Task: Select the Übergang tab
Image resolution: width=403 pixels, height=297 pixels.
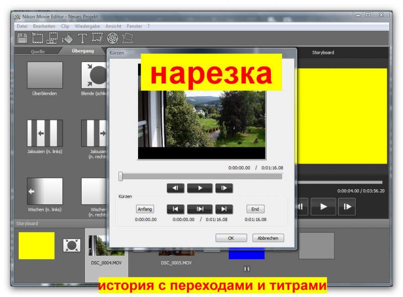Action: (83, 51)
